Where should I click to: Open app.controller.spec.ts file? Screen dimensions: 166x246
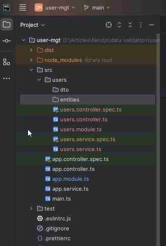pos(80,159)
